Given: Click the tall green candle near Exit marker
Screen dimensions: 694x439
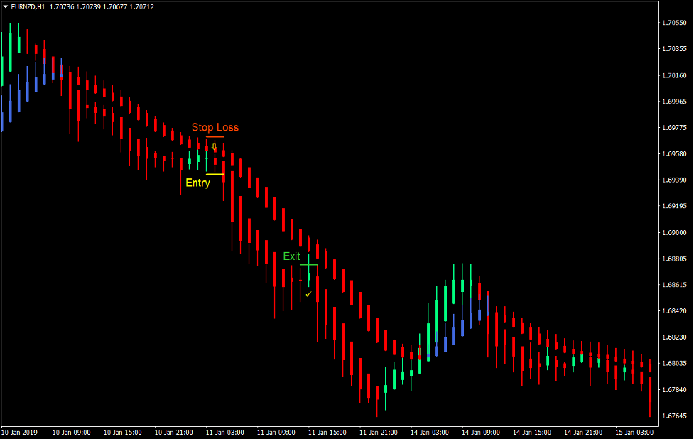Looking at the screenshot, I should [309, 276].
